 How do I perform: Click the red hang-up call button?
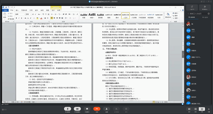click(97, 109)
